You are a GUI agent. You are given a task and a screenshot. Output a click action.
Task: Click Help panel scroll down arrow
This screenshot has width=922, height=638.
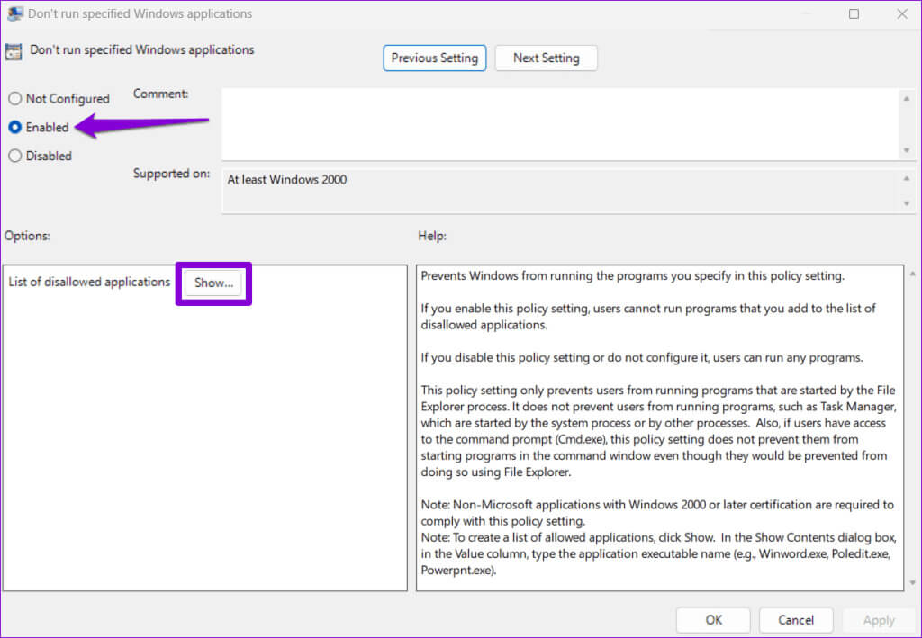(x=913, y=583)
